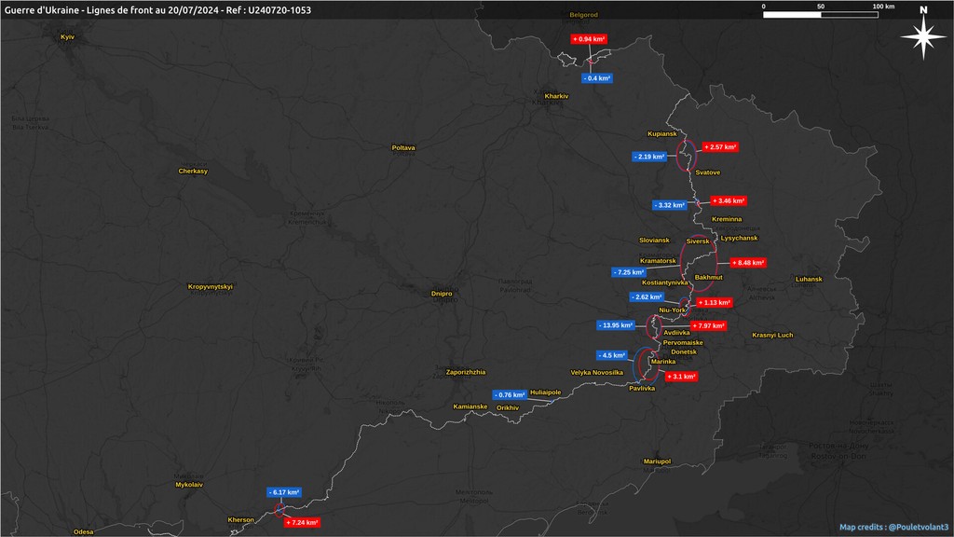Click the Avdiivka label
The image size is (954, 537).
676,333
